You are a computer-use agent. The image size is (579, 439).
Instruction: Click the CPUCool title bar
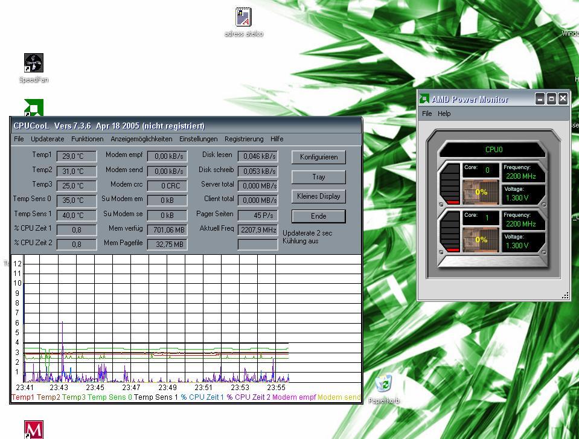[186, 126]
